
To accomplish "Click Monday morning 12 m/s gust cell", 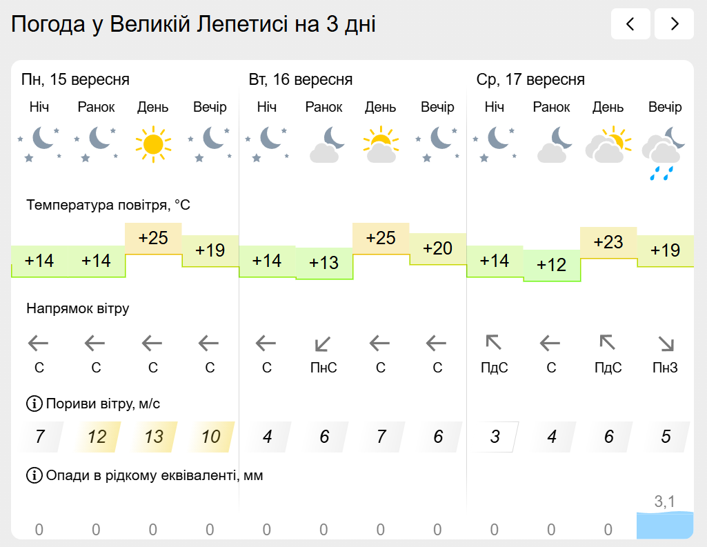I will coord(97,437).
